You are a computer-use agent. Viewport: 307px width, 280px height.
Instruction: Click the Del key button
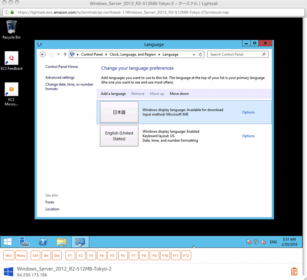click(56, 255)
